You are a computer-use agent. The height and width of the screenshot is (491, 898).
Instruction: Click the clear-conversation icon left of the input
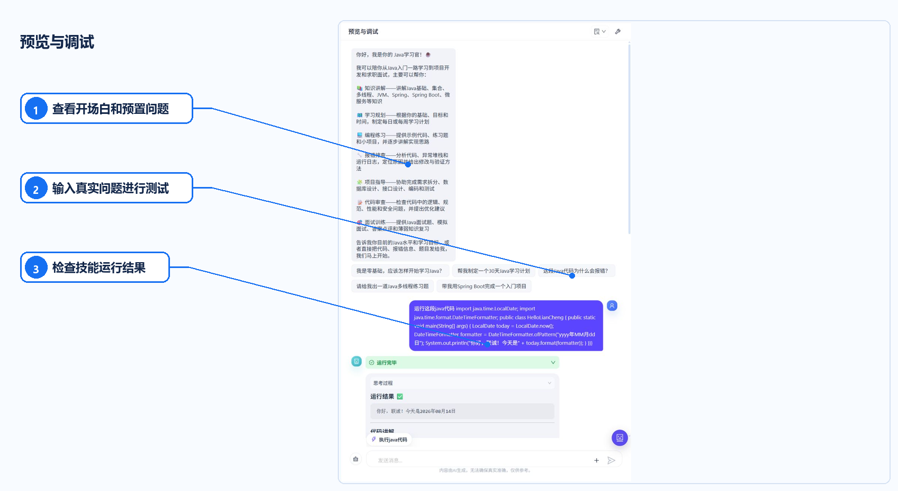[356, 459]
